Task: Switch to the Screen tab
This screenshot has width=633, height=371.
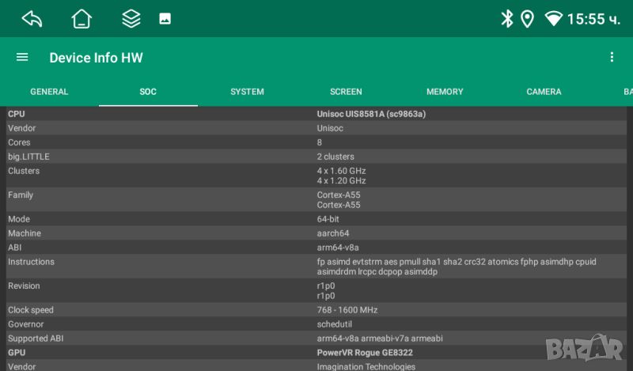Action: (346, 92)
